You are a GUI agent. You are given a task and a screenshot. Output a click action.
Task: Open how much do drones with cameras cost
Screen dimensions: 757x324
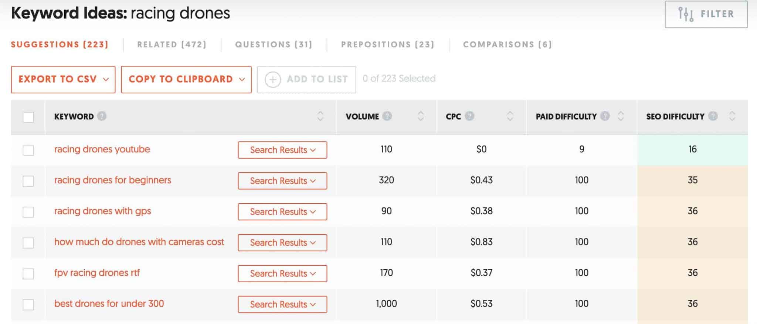tap(139, 242)
